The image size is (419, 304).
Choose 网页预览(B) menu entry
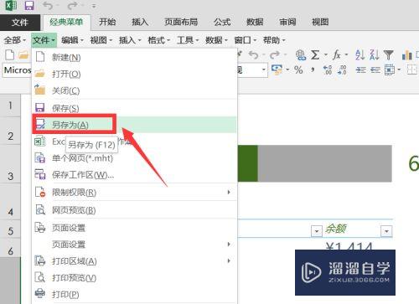[134, 210]
